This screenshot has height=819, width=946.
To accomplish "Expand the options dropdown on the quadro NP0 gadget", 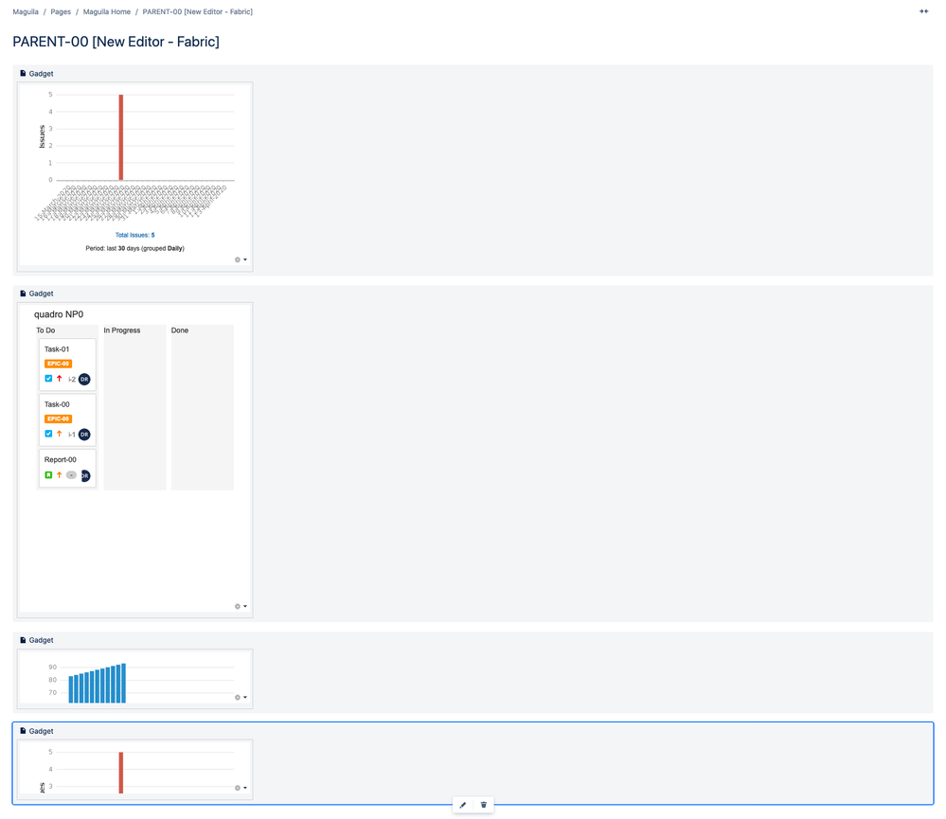I will (x=244, y=606).
